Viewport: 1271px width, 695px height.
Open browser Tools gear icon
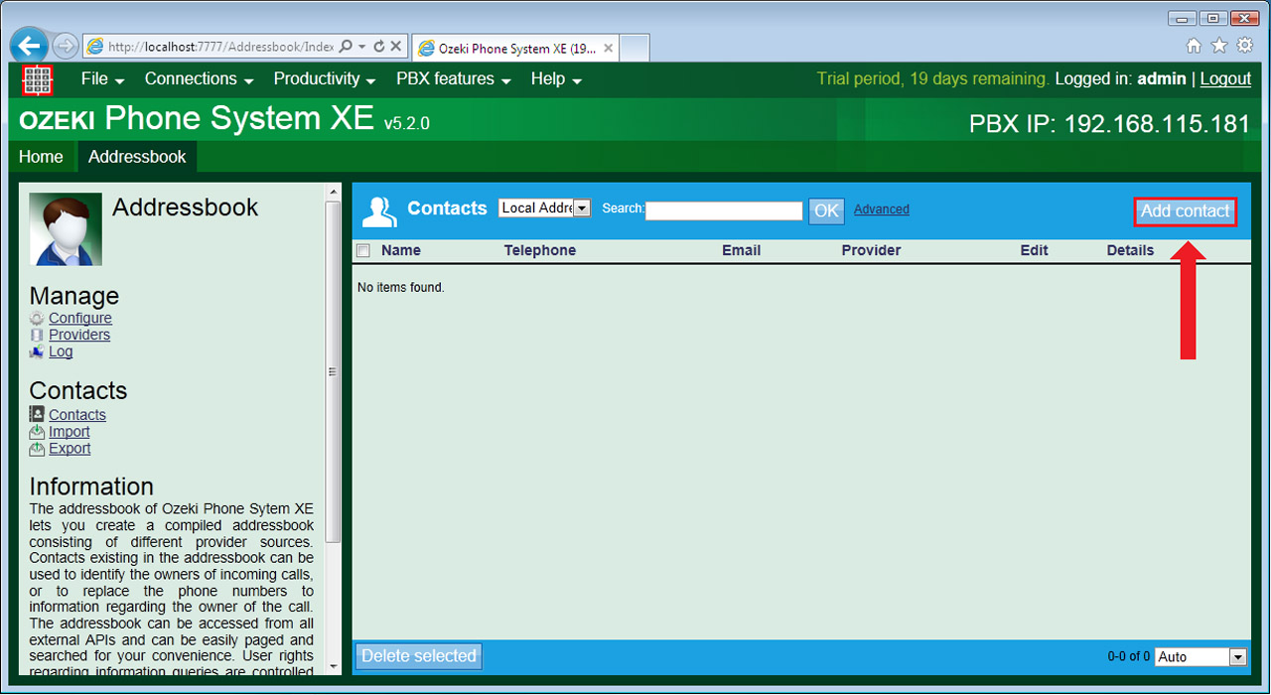(x=1244, y=46)
